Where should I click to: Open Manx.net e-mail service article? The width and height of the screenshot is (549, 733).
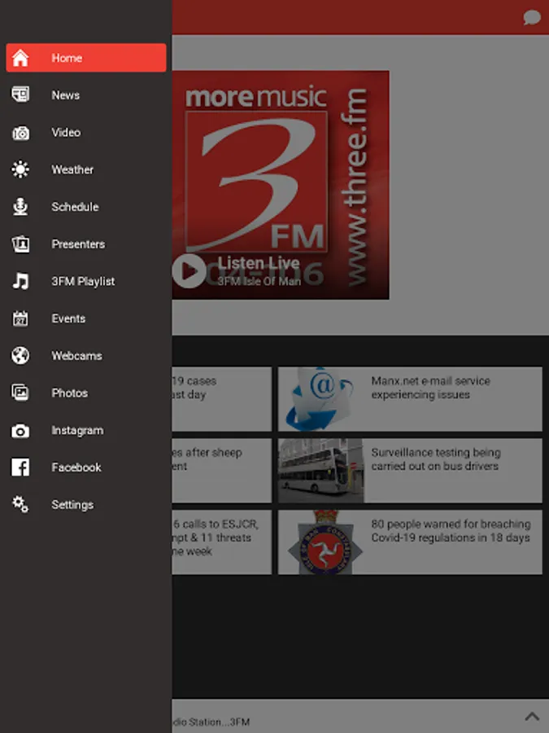point(410,399)
